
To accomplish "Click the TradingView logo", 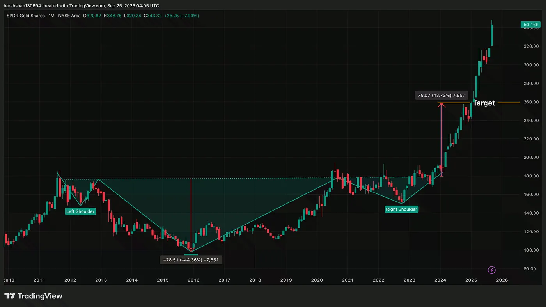I will pyautogui.click(x=33, y=296).
